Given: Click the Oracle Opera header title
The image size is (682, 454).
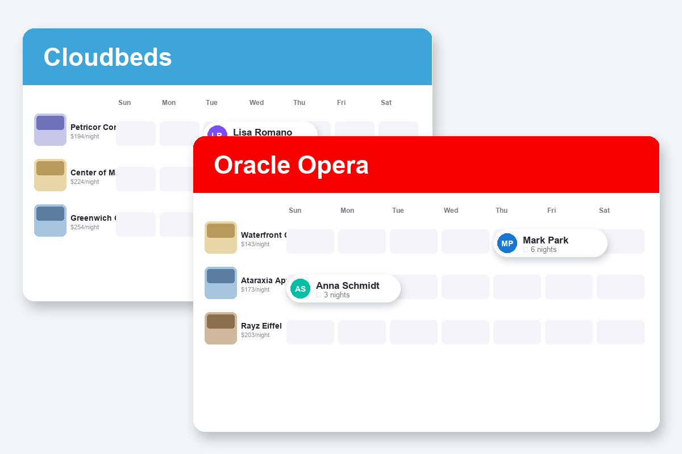Looking at the screenshot, I should [291, 165].
